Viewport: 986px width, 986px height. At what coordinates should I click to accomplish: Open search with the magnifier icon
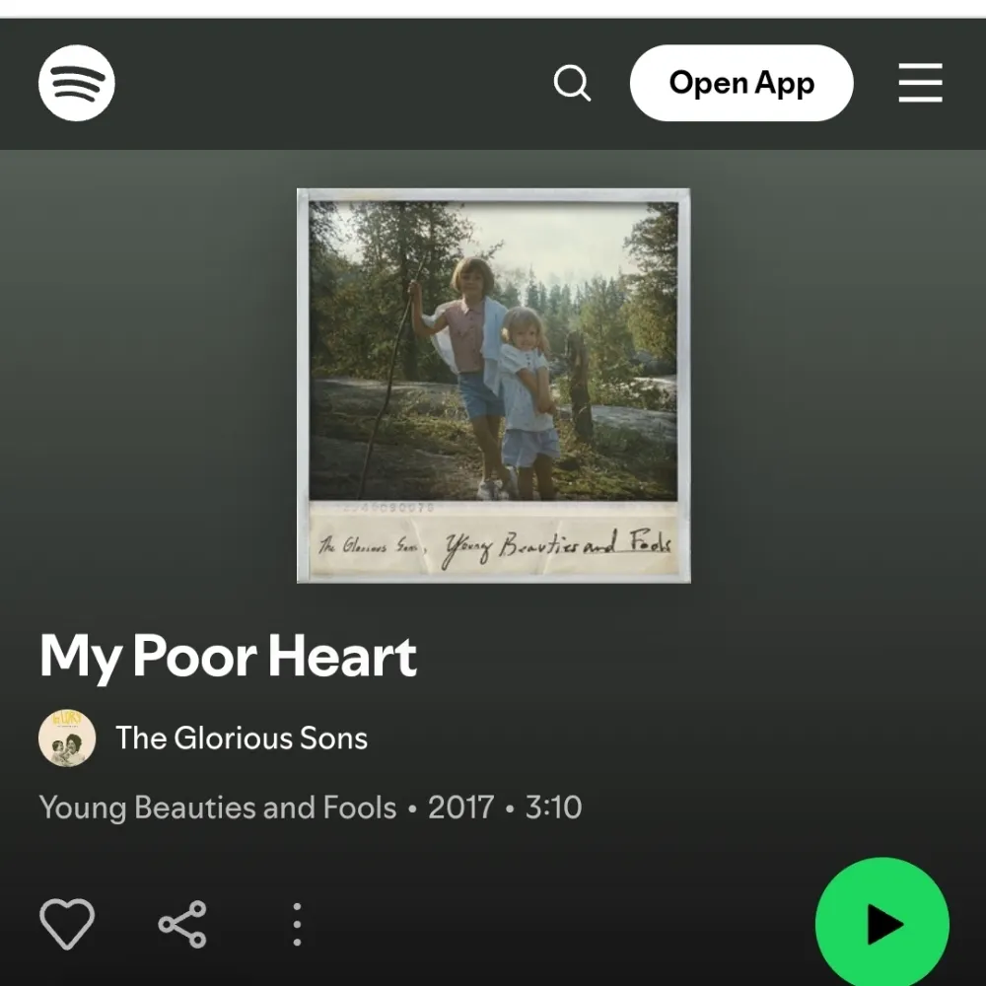click(572, 83)
